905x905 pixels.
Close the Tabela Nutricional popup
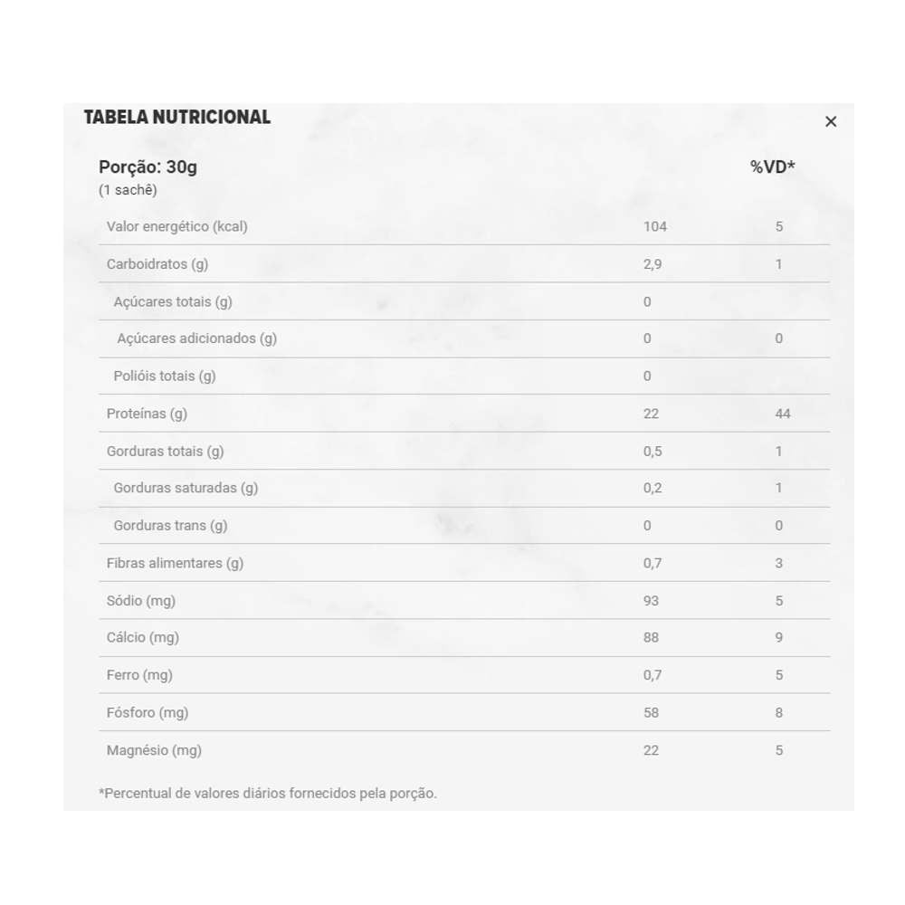click(x=831, y=121)
